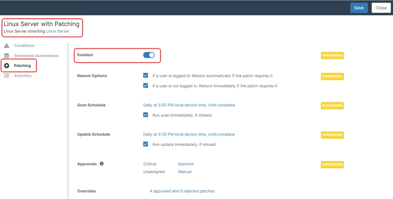
Task: Click the Activities list icon
Action: click(x=7, y=76)
